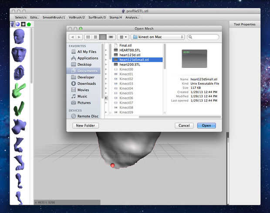Click the dialog search field

(x=203, y=37)
